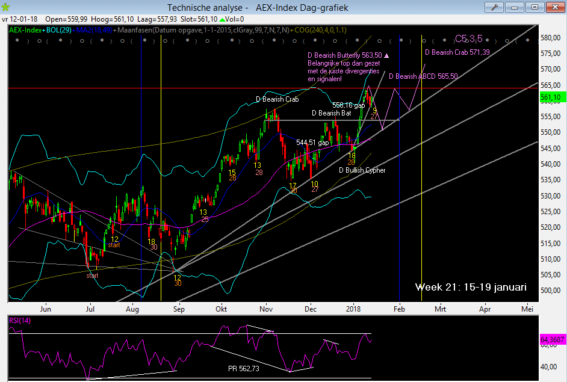
Task: Select the AEX-Index legend label
Action: tap(26, 30)
